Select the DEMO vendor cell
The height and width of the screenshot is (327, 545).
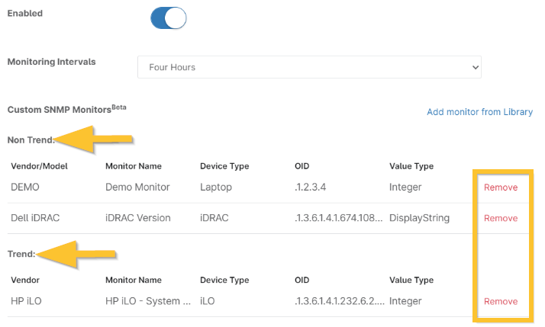26,188
